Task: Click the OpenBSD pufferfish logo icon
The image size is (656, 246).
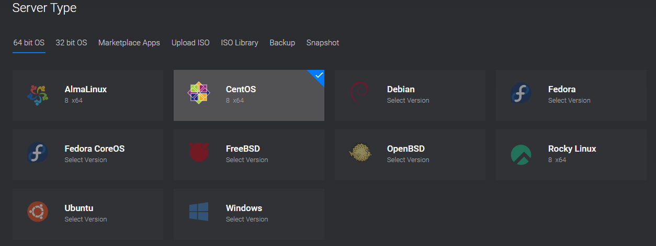Action: click(x=360, y=152)
